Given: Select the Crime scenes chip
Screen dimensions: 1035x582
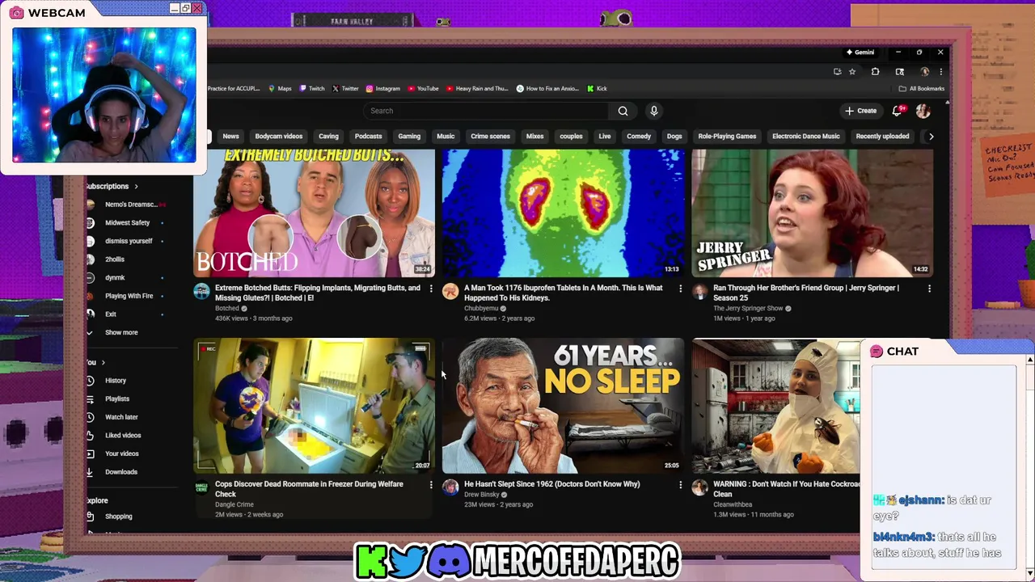Looking at the screenshot, I should coord(490,137).
